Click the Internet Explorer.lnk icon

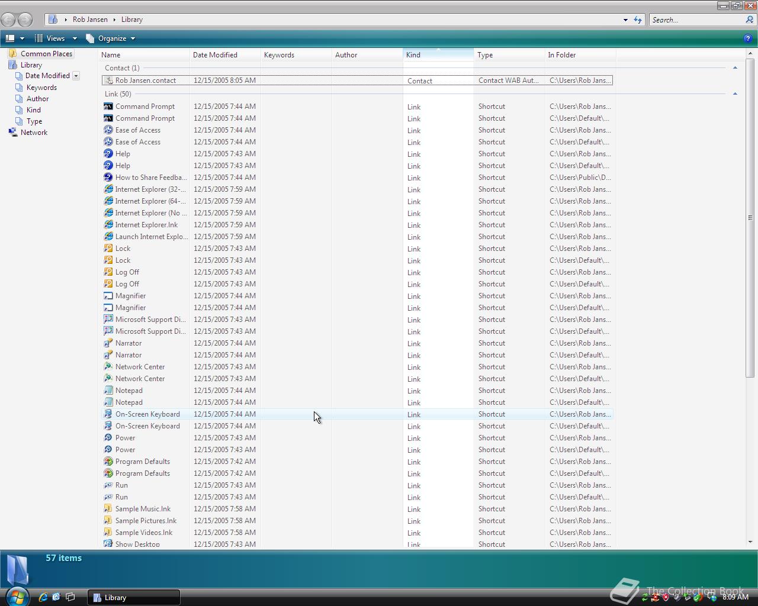[x=108, y=225]
